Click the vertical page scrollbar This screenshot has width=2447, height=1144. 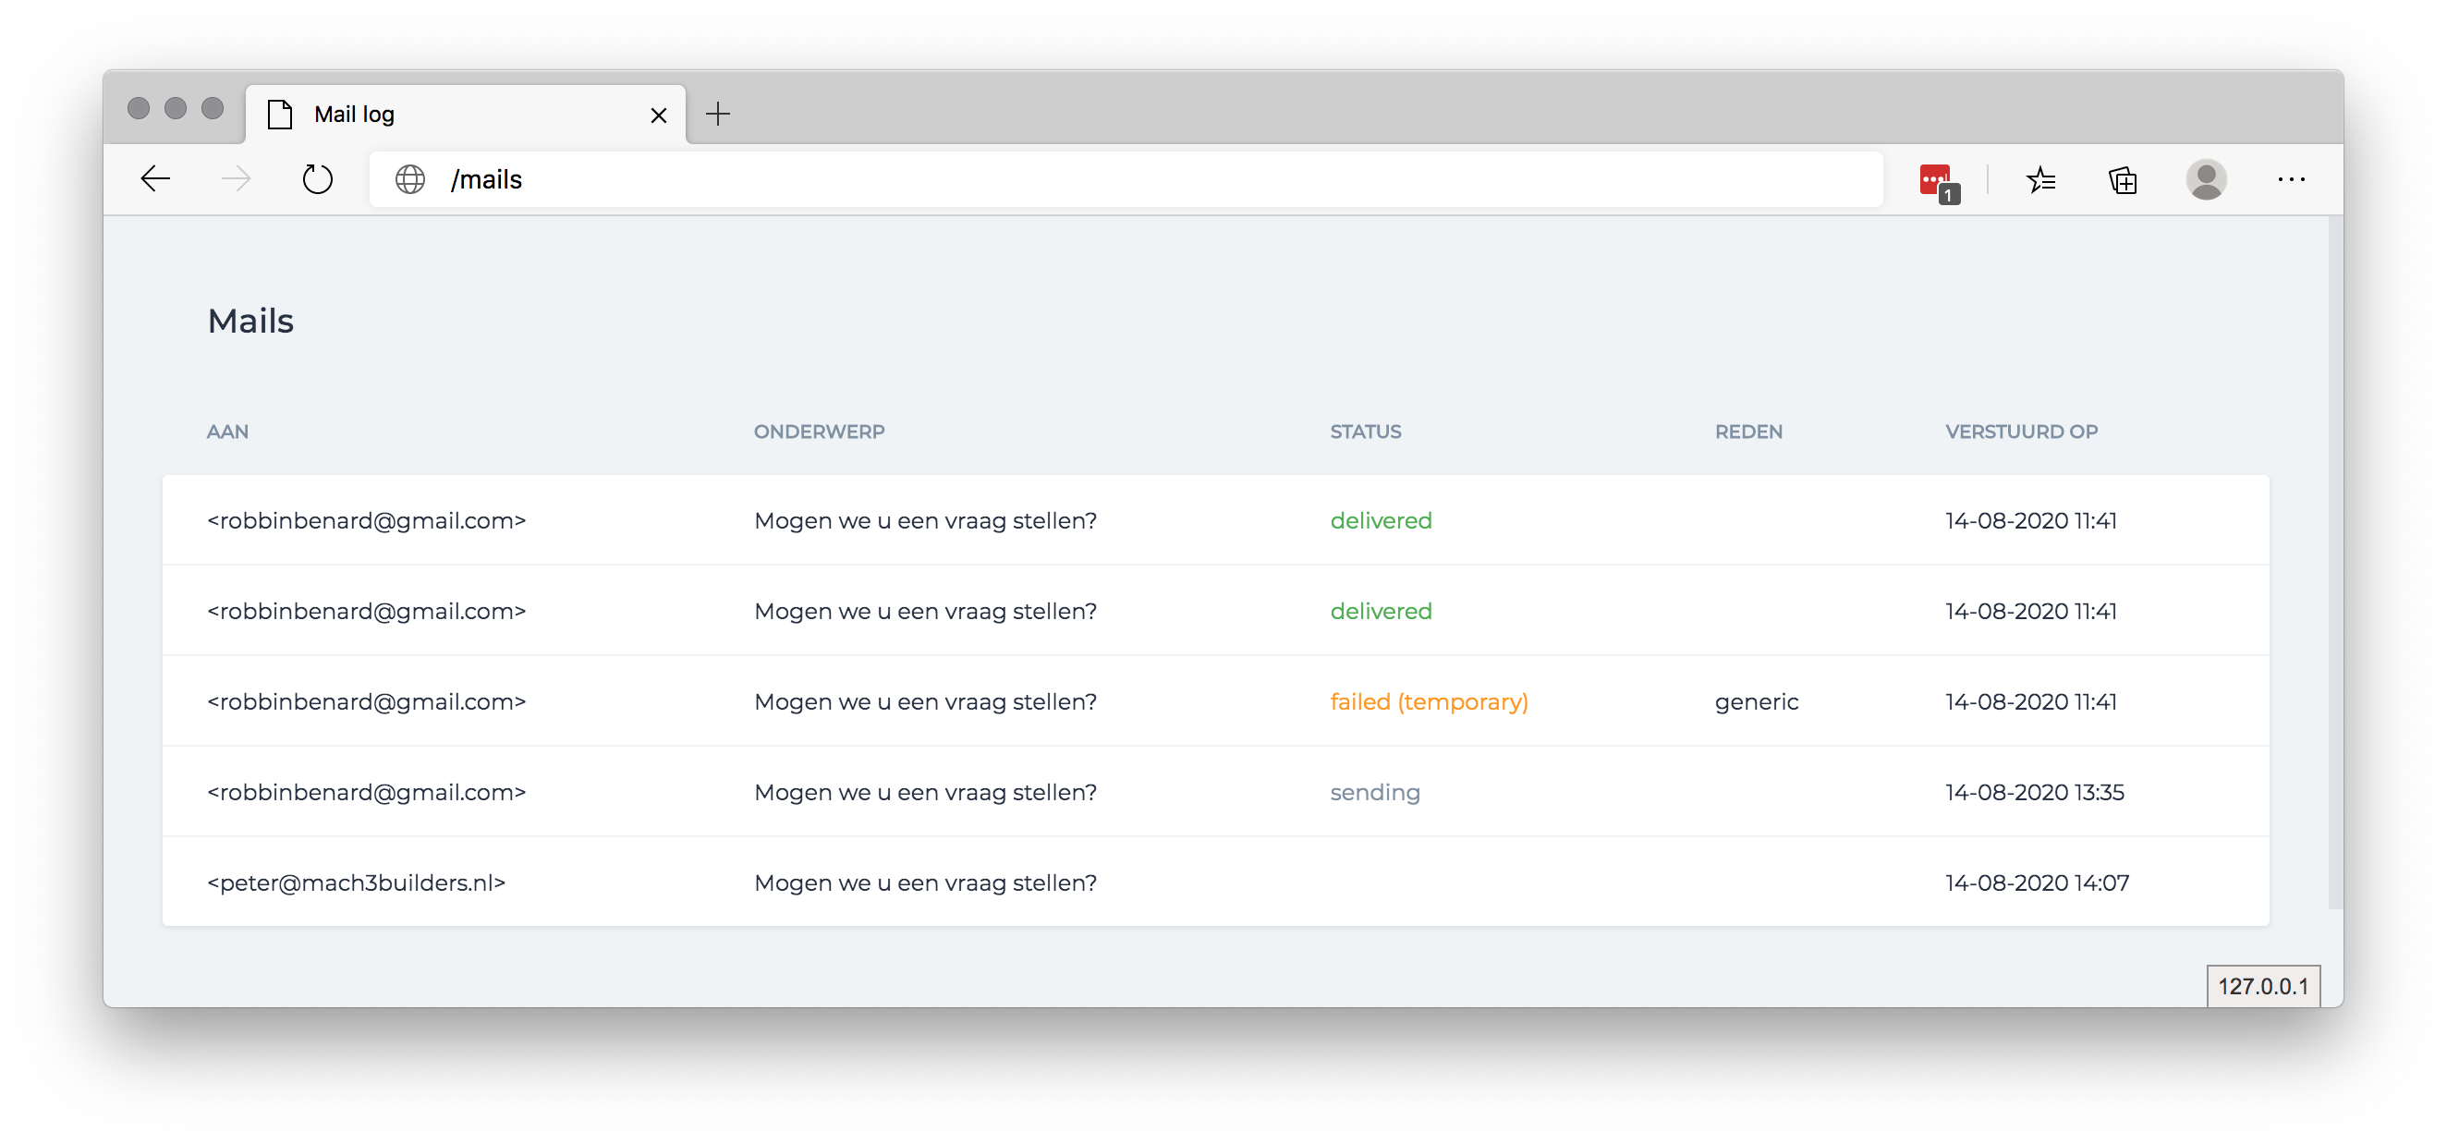click(2334, 561)
